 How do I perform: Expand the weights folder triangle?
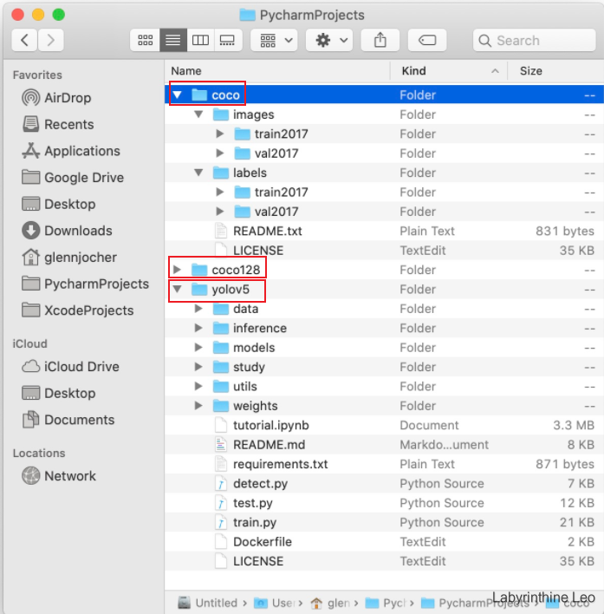coord(198,406)
